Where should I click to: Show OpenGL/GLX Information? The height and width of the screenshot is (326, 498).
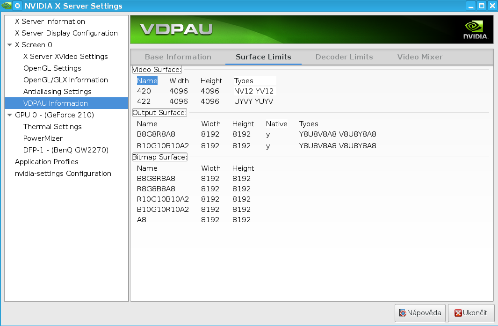pyautogui.click(x=66, y=80)
